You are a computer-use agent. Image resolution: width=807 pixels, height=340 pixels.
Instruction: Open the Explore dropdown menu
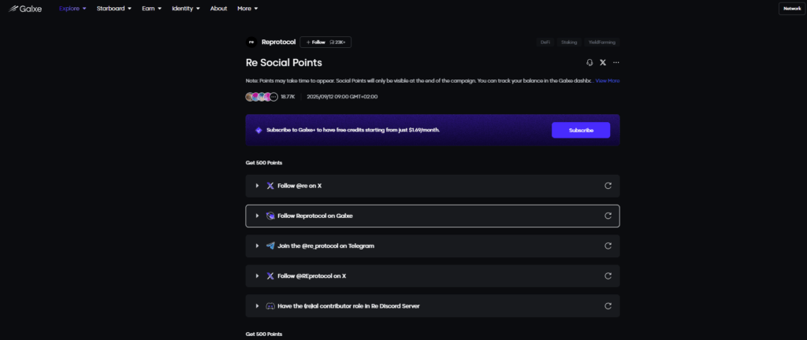73,9
